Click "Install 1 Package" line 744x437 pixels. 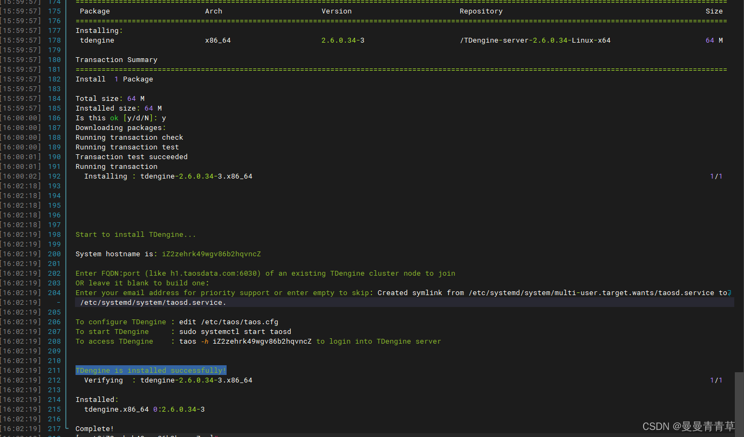[x=114, y=79]
